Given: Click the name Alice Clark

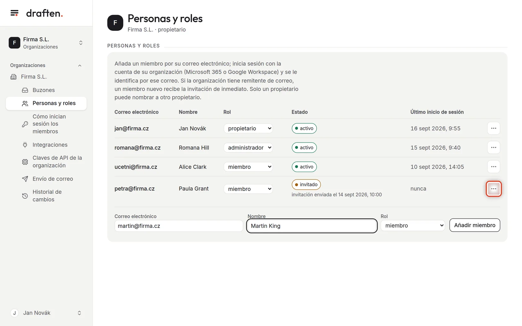Looking at the screenshot, I should (193, 167).
